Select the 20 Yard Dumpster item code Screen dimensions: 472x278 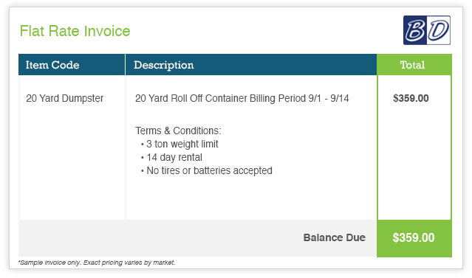coord(64,98)
